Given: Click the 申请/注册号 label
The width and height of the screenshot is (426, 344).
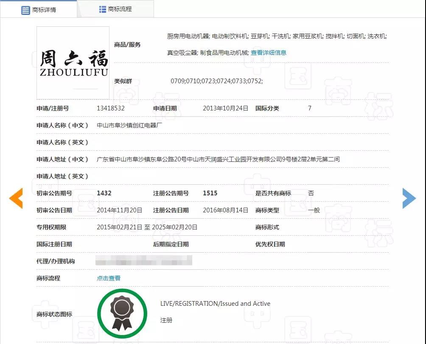Looking at the screenshot, I should [x=53, y=108].
